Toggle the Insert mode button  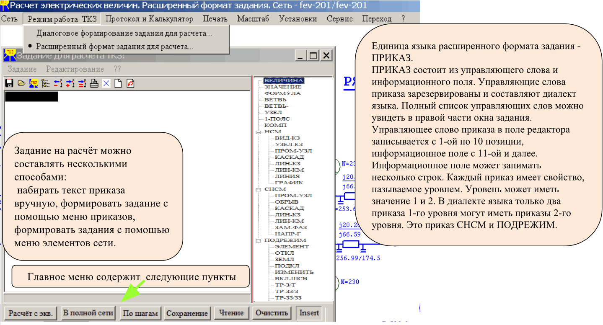(x=309, y=313)
